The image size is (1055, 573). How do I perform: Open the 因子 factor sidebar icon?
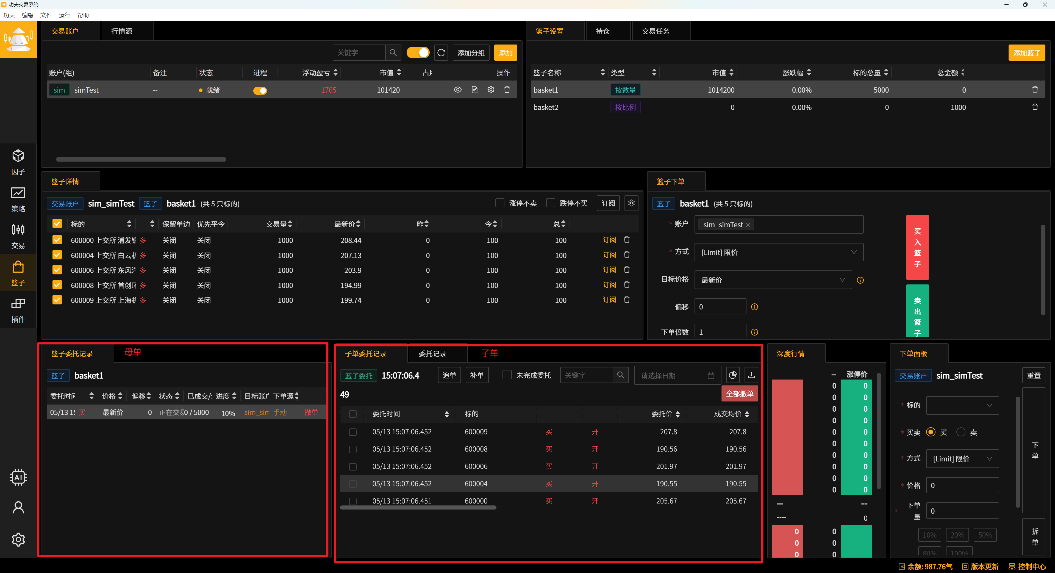coord(18,162)
